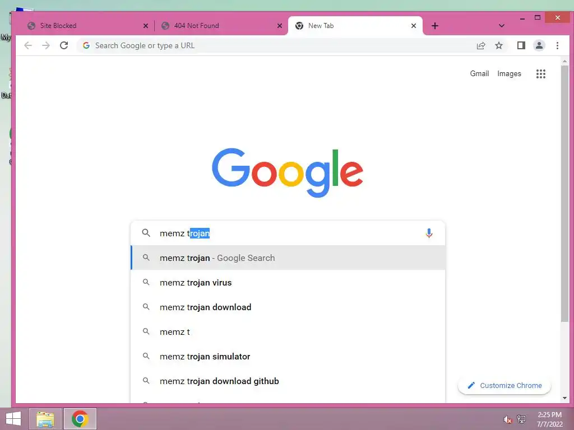Click the page vertical scrollbar thumb

point(564,194)
